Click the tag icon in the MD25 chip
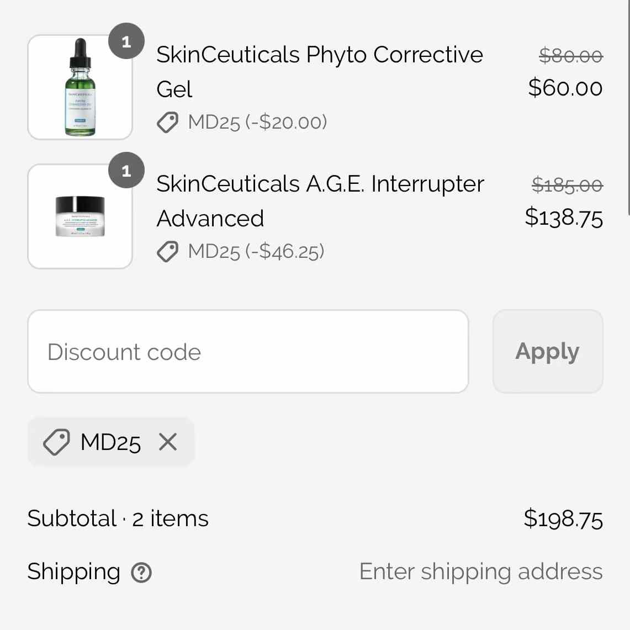The image size is (630, 630). click(56, 442)
